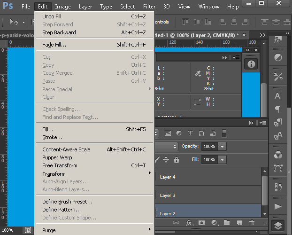Open the Paths panel icon
Screen dimensions: 292x235
278,167
